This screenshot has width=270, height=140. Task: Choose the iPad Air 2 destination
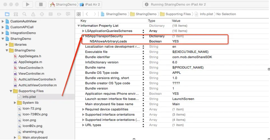pyautogui.click(x=90, y=4)
